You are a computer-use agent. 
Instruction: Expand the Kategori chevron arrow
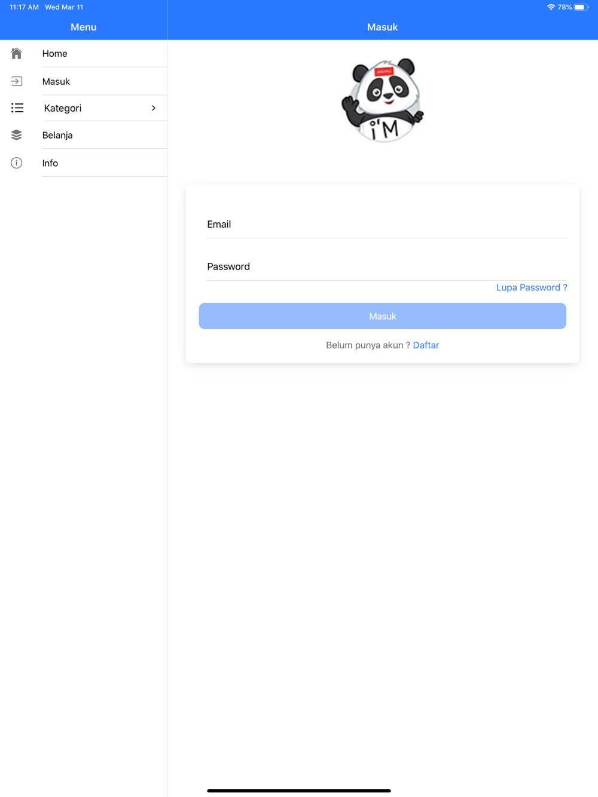(154, 108)
